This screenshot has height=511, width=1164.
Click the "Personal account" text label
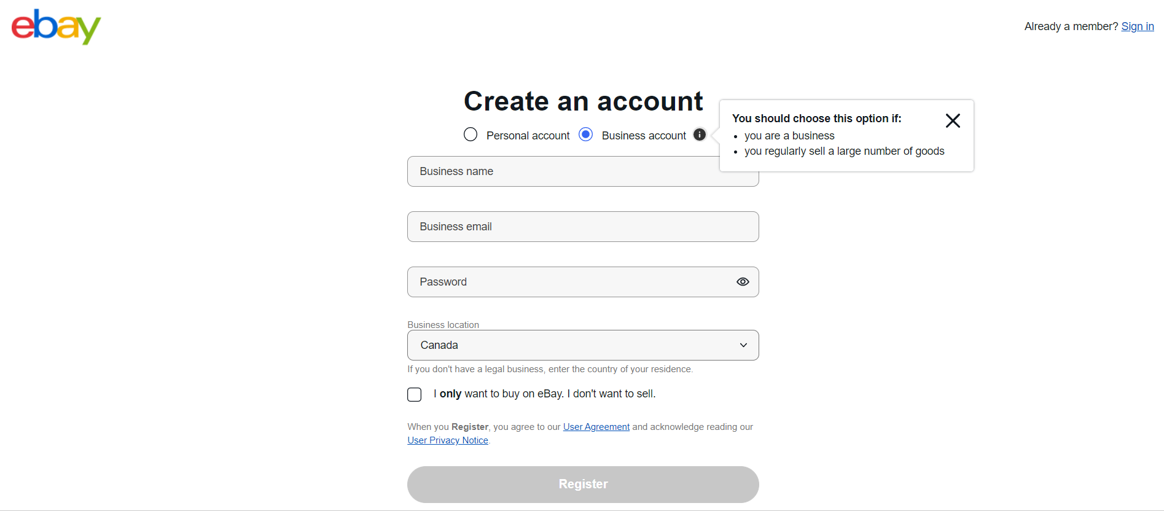tap(528, 136)
